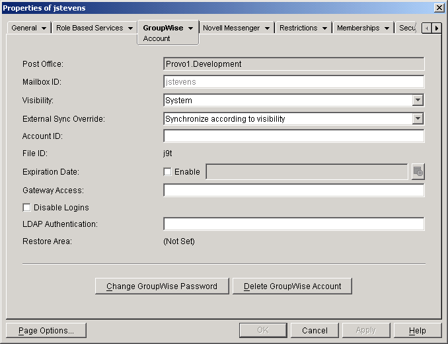Expand the Memberships tab arrow
The width and height of the screenshot is (448, 344).
click(387, 28)
